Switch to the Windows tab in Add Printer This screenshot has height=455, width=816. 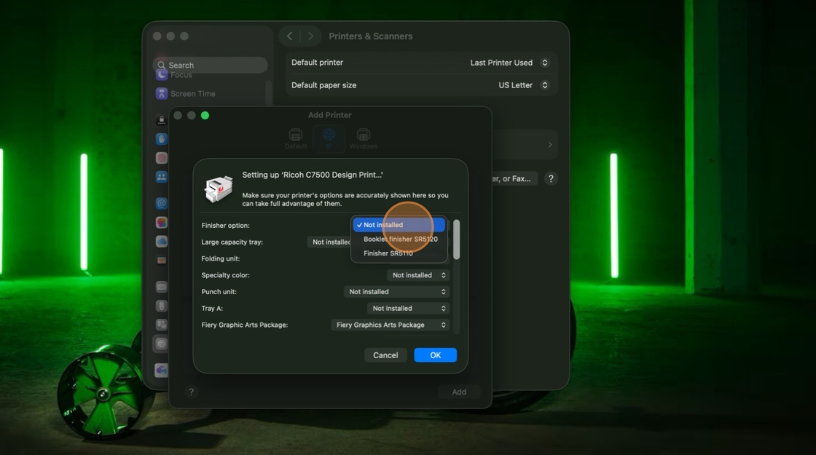tap(364, 139)
